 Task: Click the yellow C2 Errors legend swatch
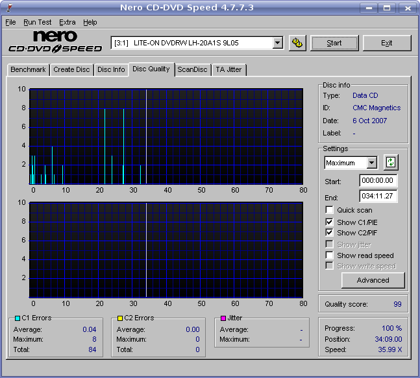[120, 318]
